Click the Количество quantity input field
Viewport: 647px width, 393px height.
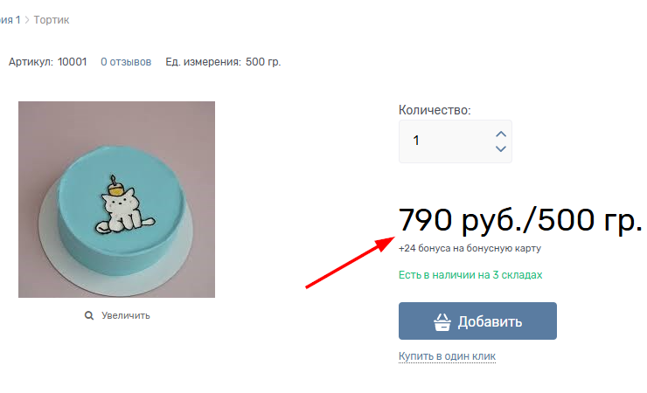tap(456, 141)
